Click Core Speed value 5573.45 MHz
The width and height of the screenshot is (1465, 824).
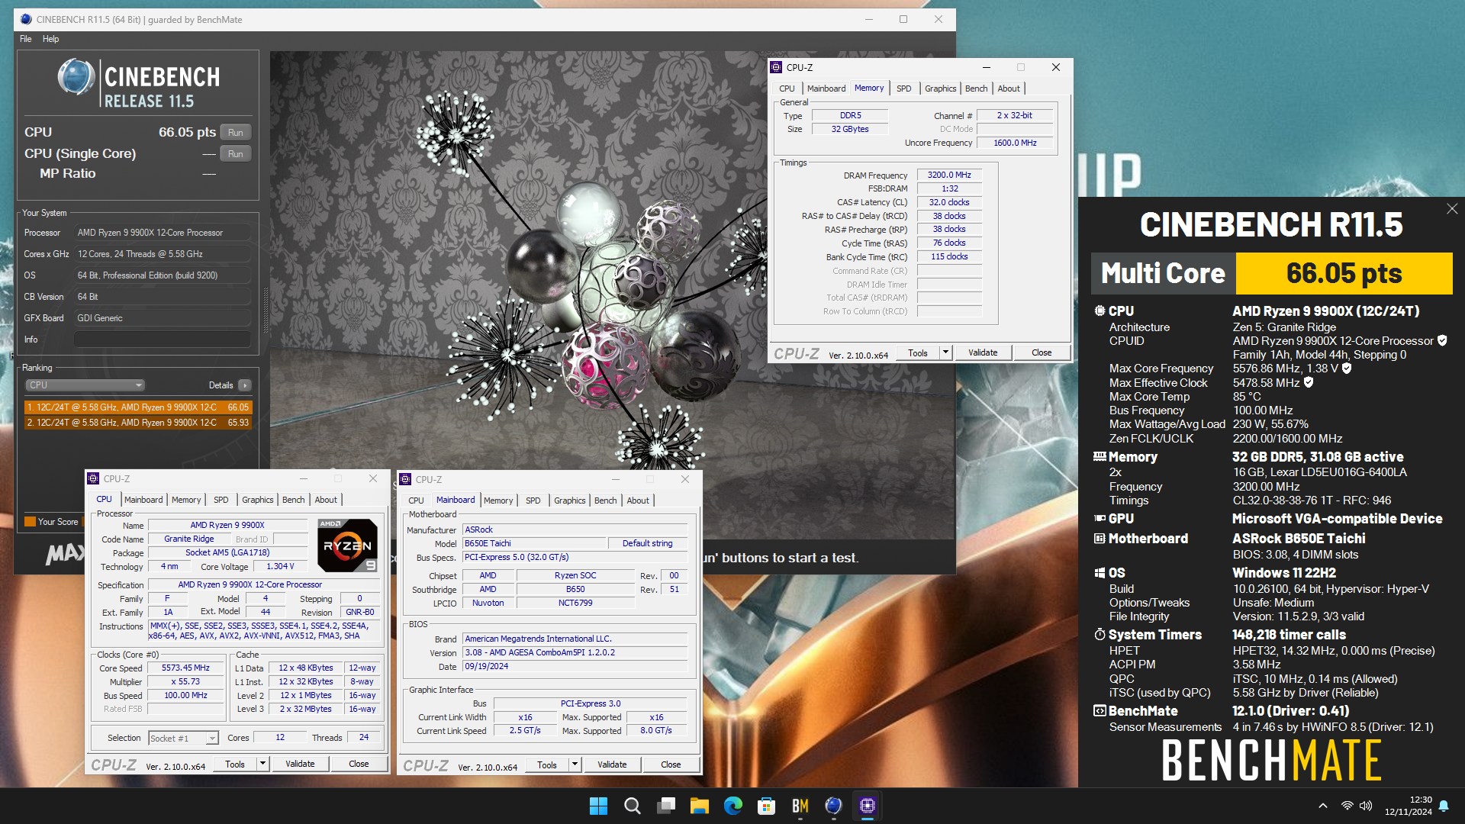tap(185, 668)
